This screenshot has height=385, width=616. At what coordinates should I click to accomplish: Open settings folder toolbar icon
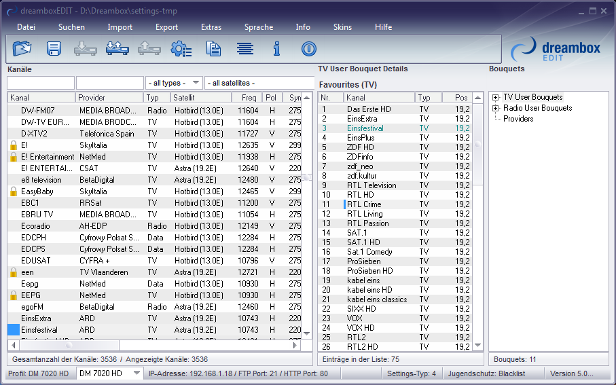pyautogui.click(x=22, y=49)
